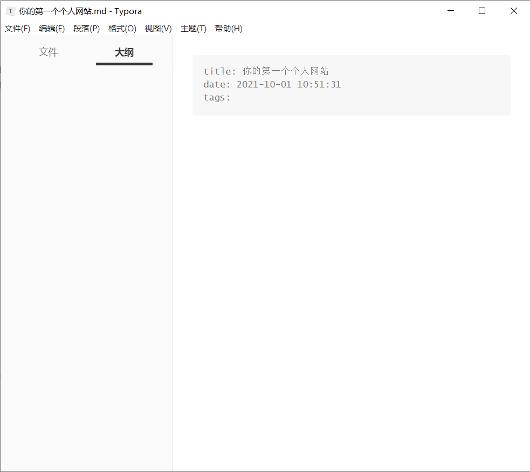Open the 编辑(E) menu
Image resolution: width=530 pixels, height=472 pixels.
pyautogui.click(x=52, y=29)
